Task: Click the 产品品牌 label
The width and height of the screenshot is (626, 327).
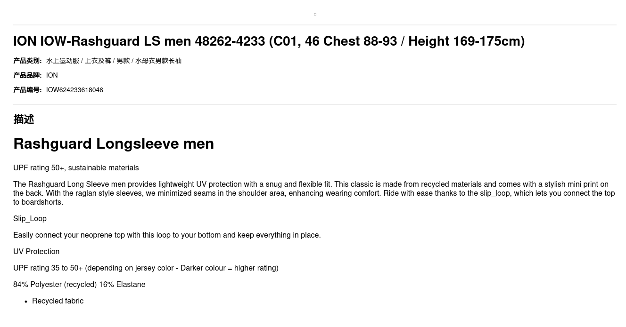Action: (27, 75)
